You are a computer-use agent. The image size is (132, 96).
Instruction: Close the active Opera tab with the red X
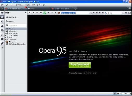[26, 7]
